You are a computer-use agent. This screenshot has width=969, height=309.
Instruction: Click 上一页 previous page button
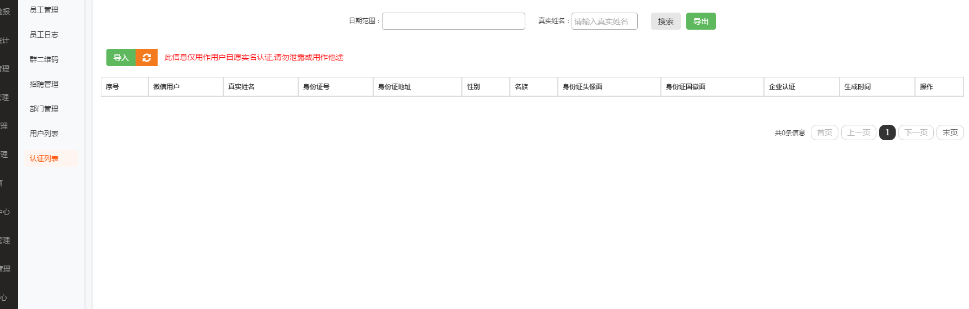click(x=858, y=133)
